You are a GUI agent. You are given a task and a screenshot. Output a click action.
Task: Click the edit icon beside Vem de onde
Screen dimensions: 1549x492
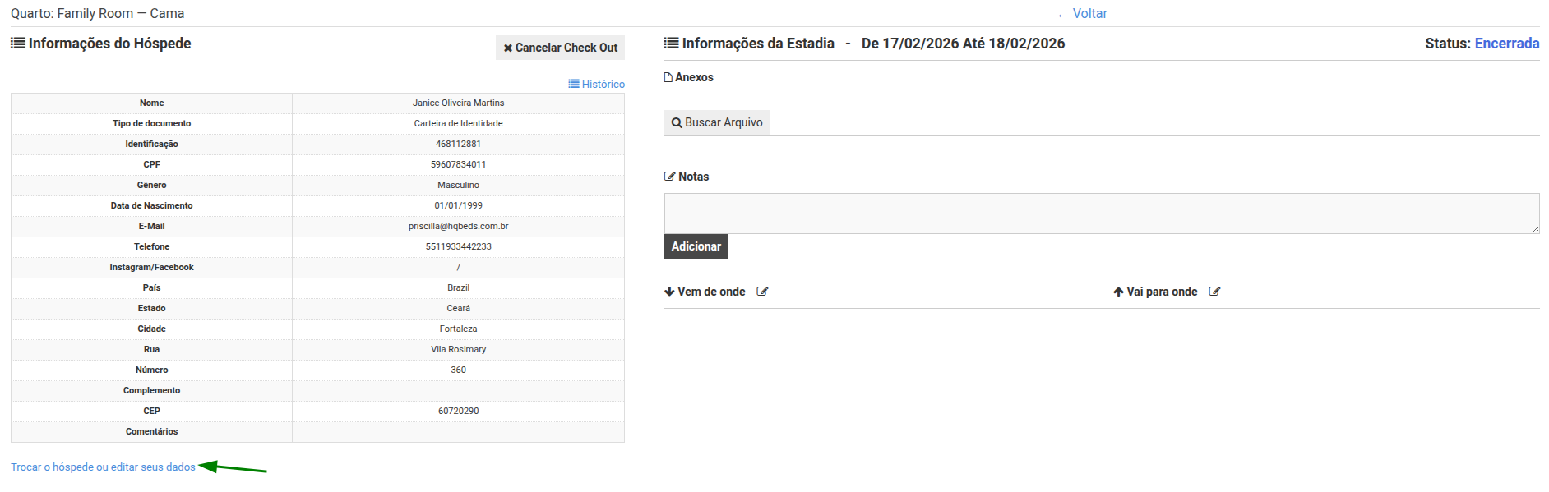[x=762, y=292]
